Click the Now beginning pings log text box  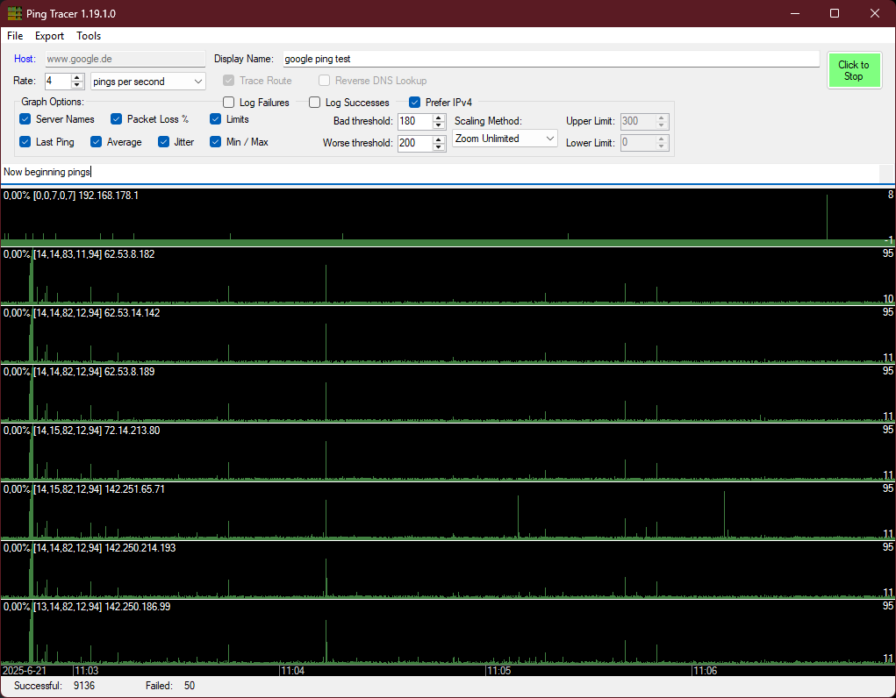pyautogui.click(x=440, y=172)
